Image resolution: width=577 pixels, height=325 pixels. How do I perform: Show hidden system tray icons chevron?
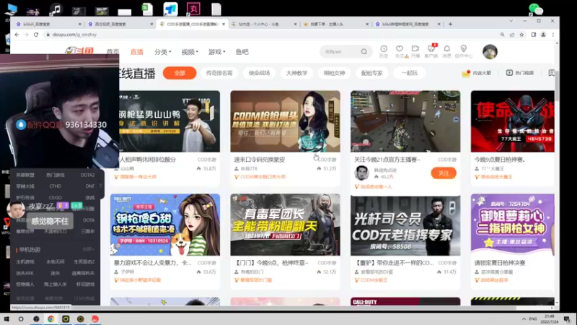point(524,318)
